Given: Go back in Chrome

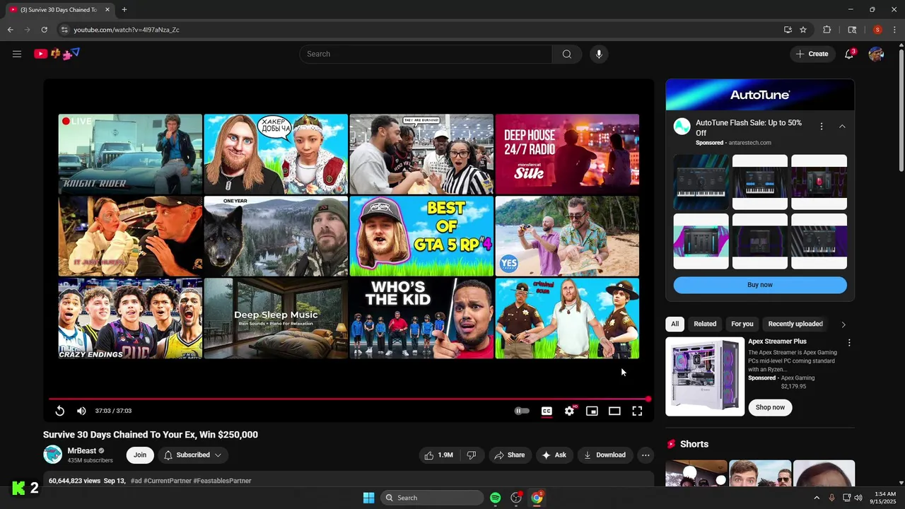Looking at the screenshot, I should pyautogui.click(x=10, y=30).
